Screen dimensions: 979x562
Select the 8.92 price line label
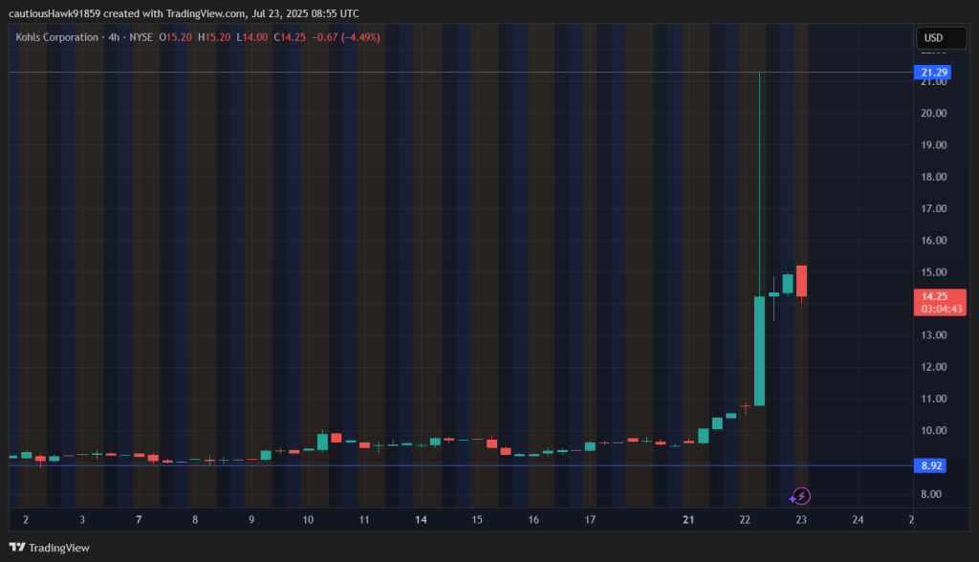(932, 465)
